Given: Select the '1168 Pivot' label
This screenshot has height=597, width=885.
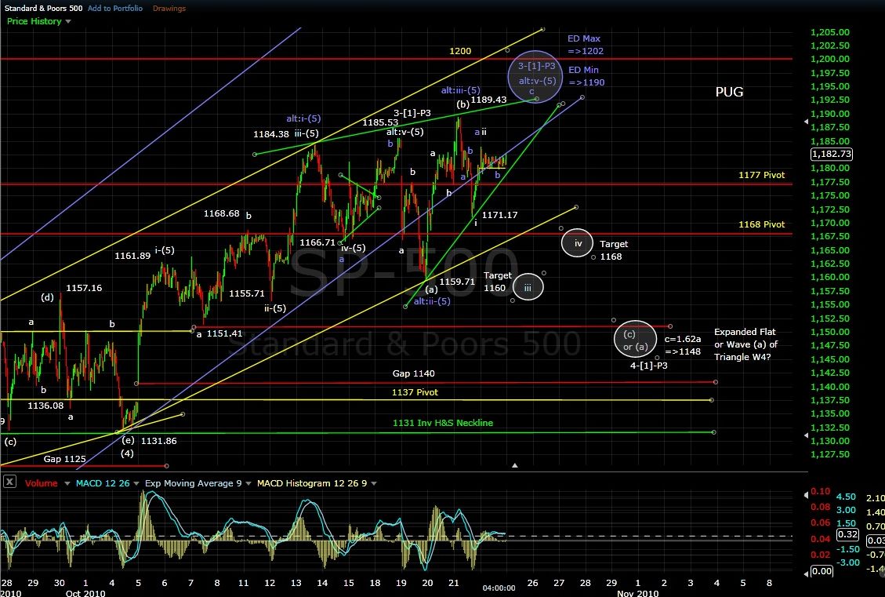Looking at the screenshot, I should [761, 224].
